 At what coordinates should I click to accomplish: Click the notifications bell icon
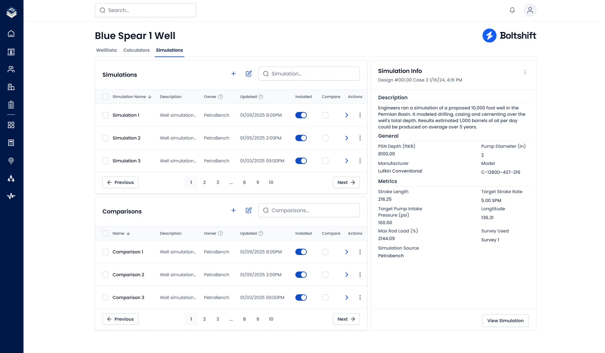512,10
